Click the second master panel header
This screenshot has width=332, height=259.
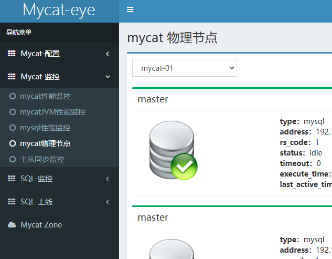[232, 217]
